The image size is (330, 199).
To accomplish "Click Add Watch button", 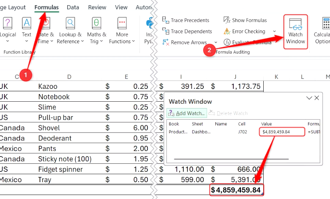I will pos(187,113).
